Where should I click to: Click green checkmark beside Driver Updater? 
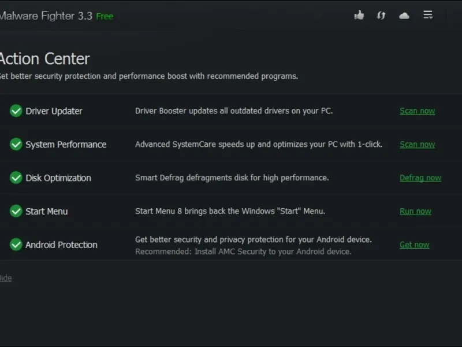point(16,111)
